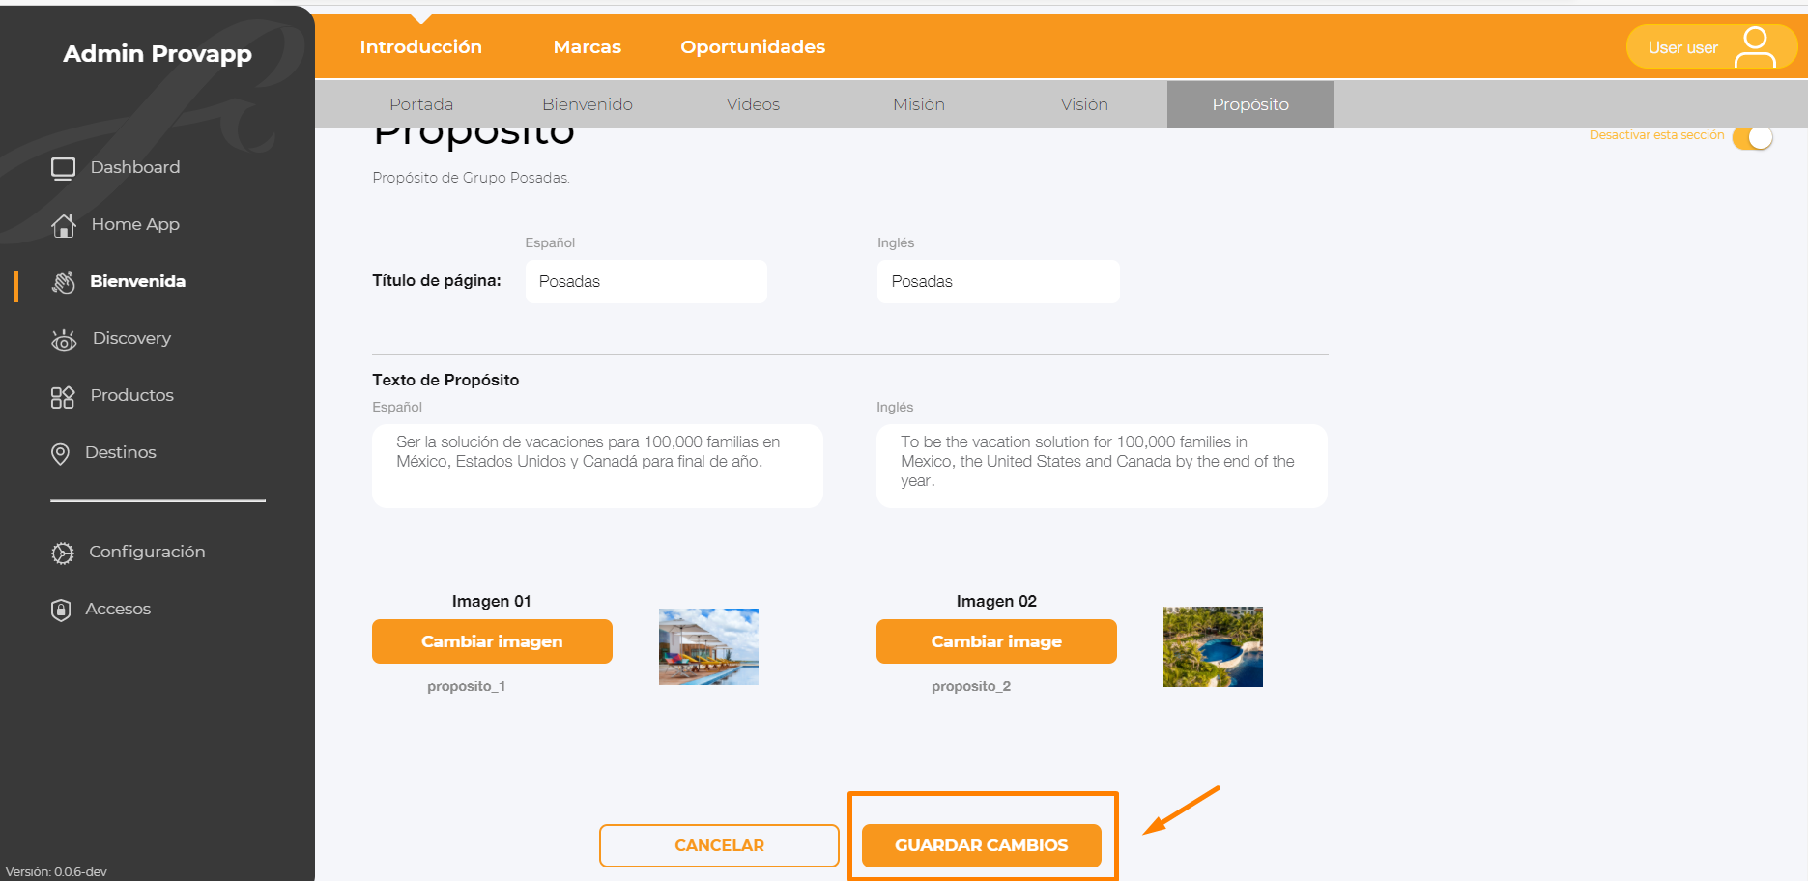Switch to the Portada sub-tab
1808x881 pixels.
421,104
